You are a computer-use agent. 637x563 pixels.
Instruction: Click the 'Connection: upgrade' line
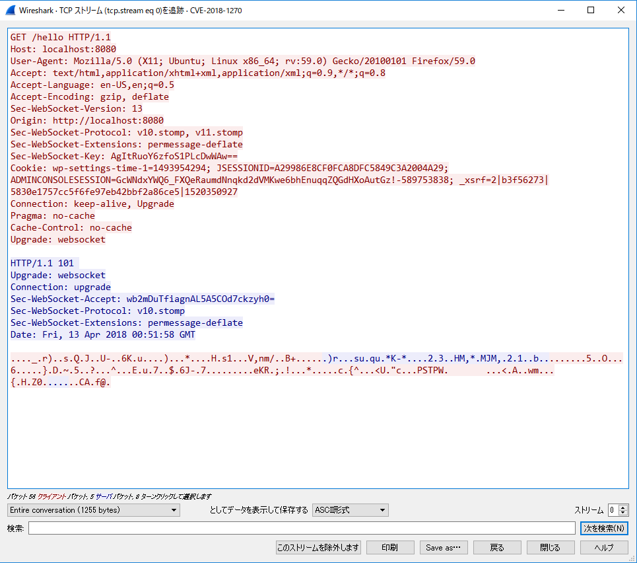(61, 287)
